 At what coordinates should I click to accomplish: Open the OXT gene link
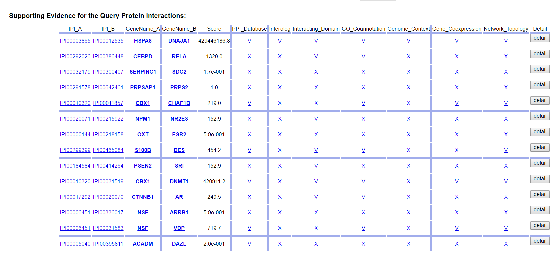click(143, 134)
